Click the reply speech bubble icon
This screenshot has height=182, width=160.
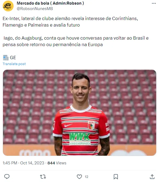[x=7, y=177]
